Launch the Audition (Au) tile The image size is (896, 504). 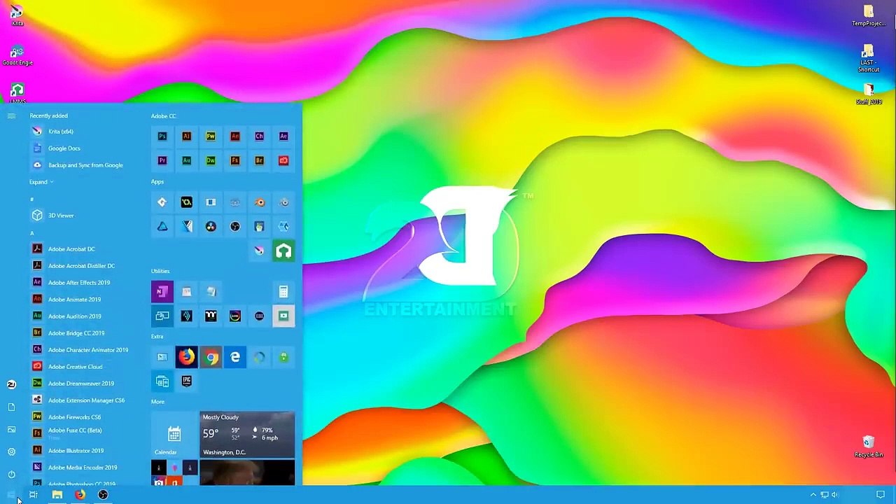[186, 160]
